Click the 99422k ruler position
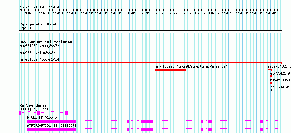 pyautogui.click(x=101, y=13)
